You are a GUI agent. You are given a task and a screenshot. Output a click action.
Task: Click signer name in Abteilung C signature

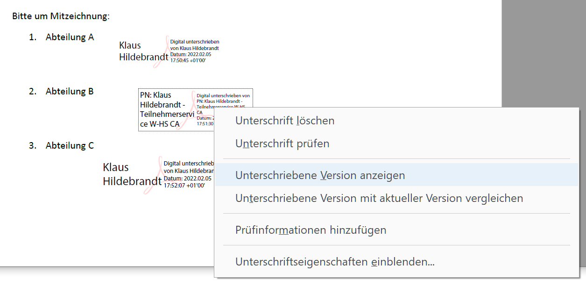(126, 174)
